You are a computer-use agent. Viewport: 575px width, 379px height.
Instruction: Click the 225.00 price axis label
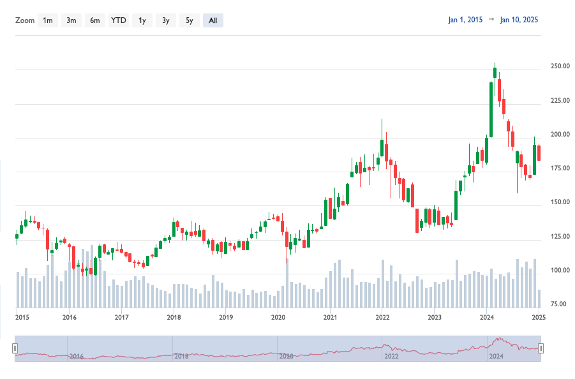[x=560, y=100]
